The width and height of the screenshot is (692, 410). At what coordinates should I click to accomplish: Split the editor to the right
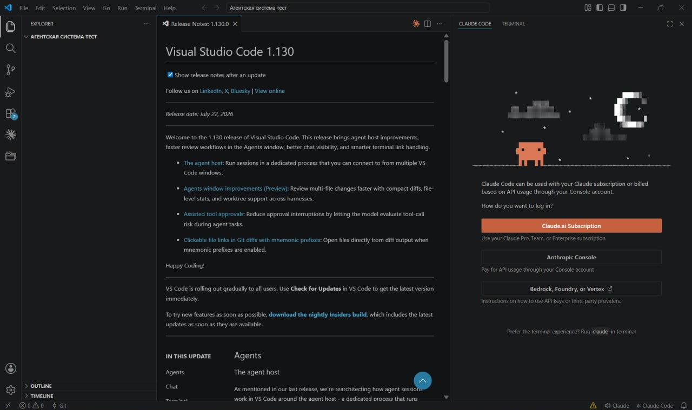pyautogui.click(x=428, y=24)
